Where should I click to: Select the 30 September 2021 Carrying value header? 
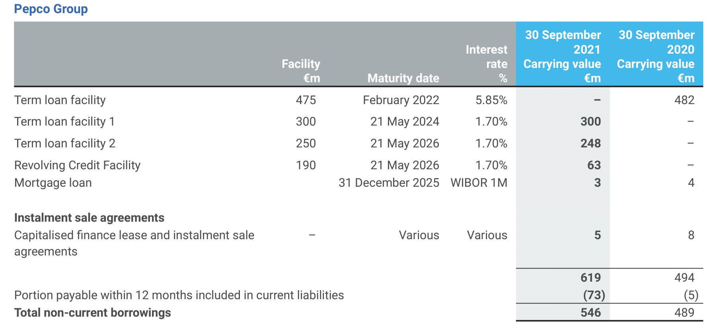point(562,56)
